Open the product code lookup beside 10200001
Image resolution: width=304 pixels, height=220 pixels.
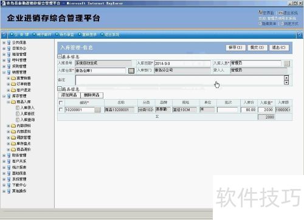pos(98,110)
